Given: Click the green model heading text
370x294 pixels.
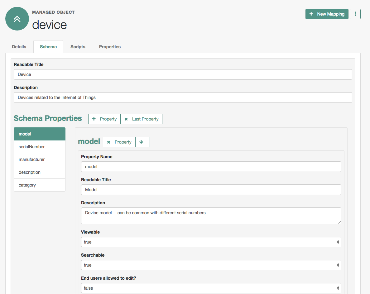Looking at the screenshot, I should (89, 141).
